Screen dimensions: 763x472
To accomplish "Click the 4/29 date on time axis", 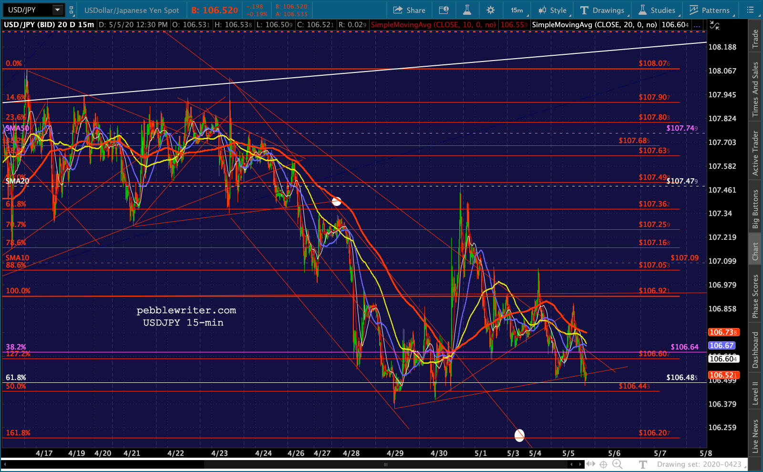I will coord(395,453).
